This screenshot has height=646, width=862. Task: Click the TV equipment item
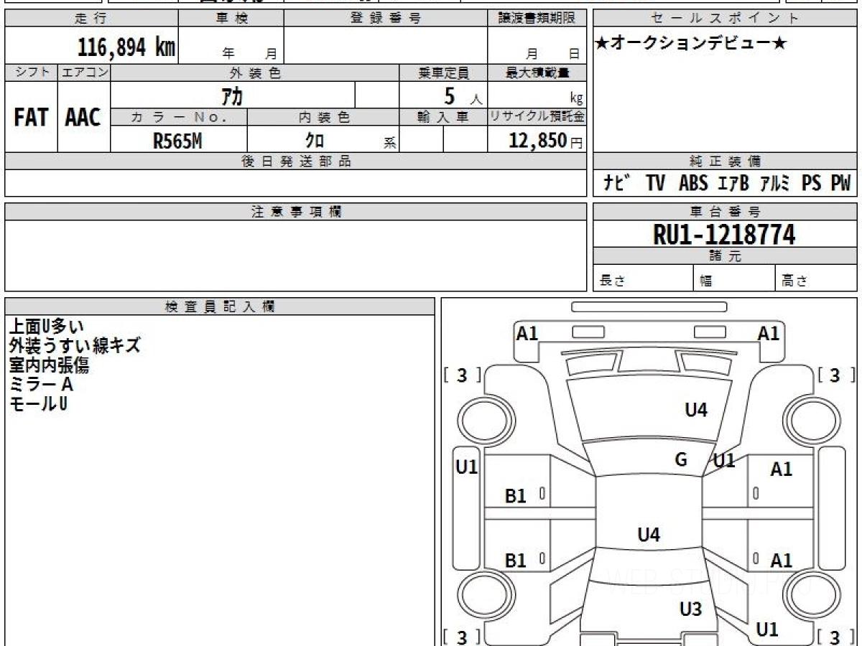click(655, 183)
